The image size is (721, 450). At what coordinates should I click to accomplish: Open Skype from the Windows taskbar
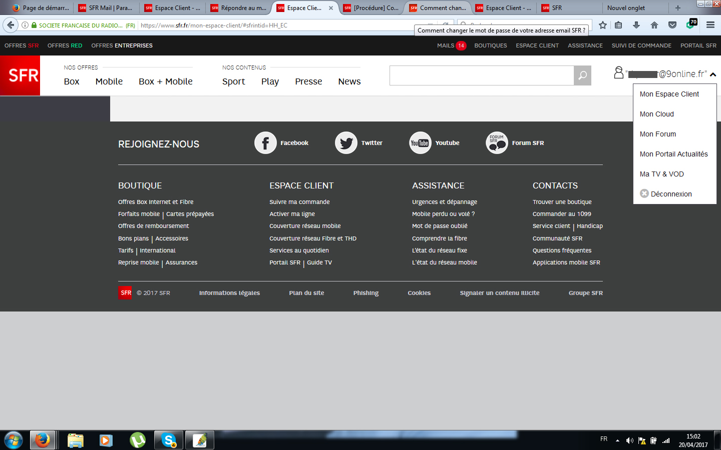(x=169, y=440)
